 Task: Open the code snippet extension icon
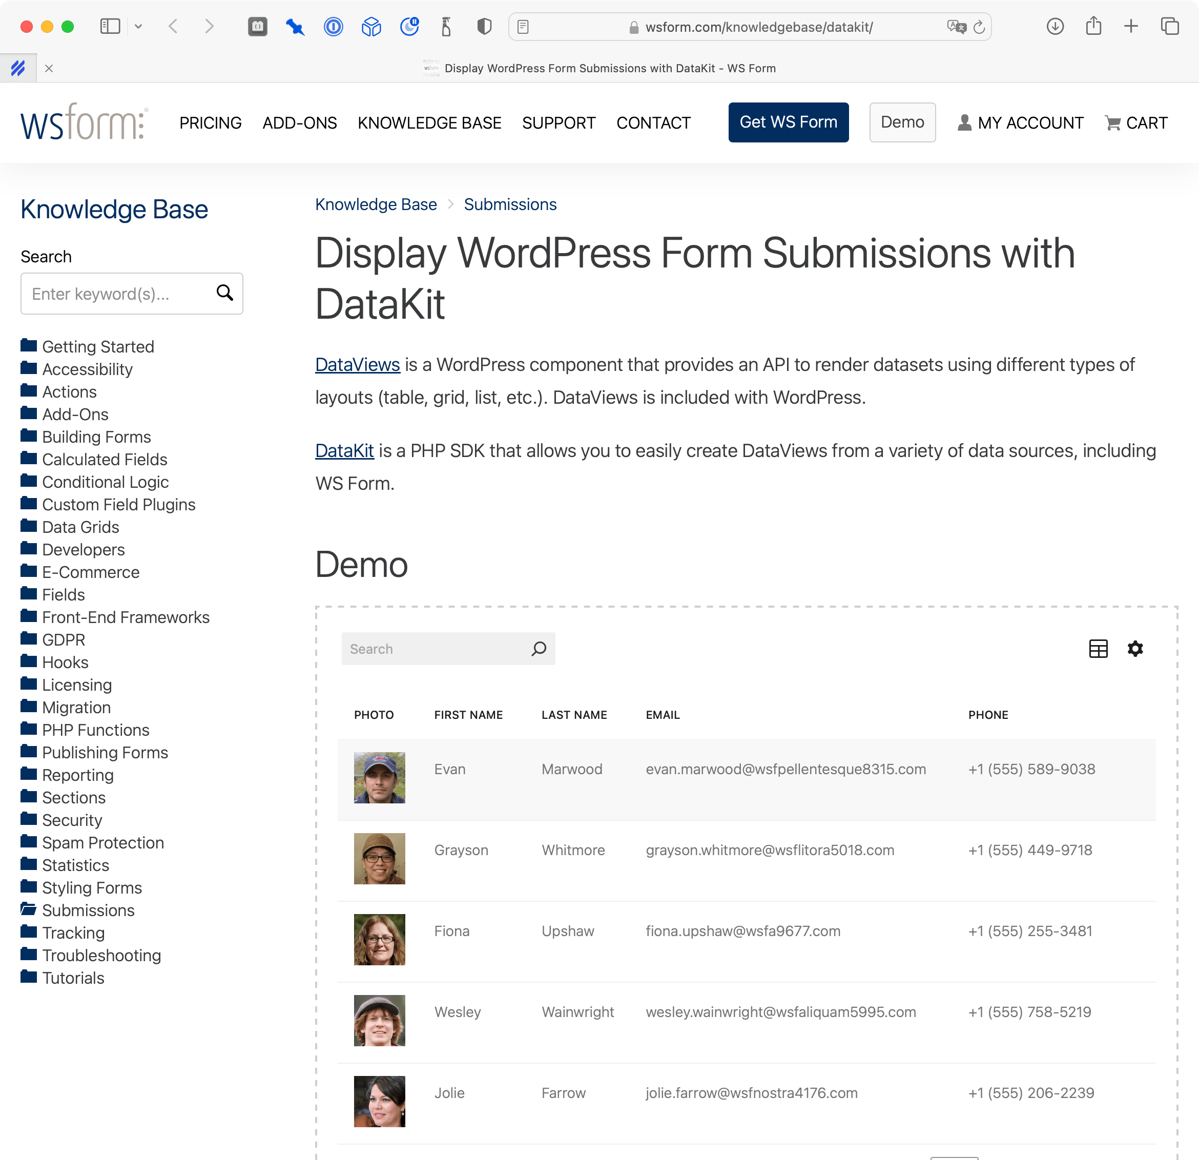(x=258, y=26)
